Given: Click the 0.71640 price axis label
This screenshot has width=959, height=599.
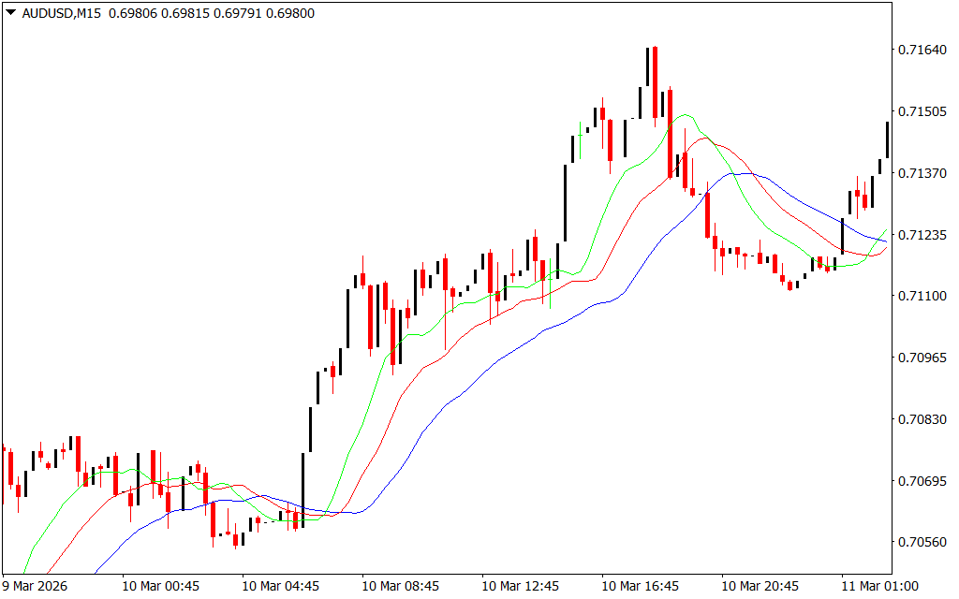Looking at the screenshot, I should (x=922, y=50).
